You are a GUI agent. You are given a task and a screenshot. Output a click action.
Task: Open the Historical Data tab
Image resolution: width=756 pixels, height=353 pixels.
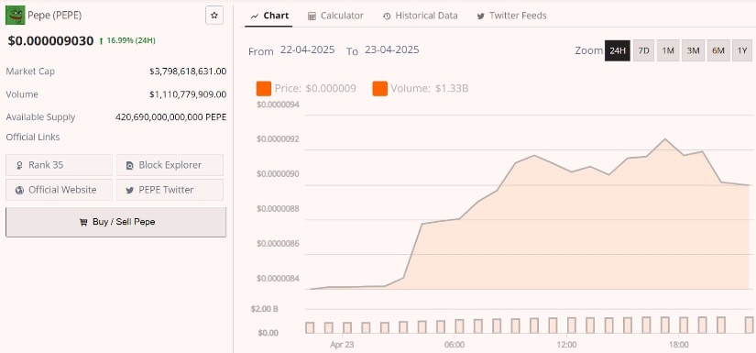[x=420, y=16]
